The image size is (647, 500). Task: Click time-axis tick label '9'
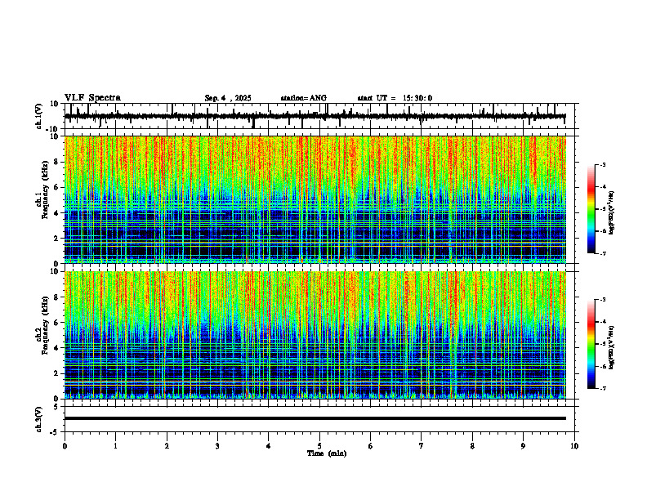coord(523,446)
